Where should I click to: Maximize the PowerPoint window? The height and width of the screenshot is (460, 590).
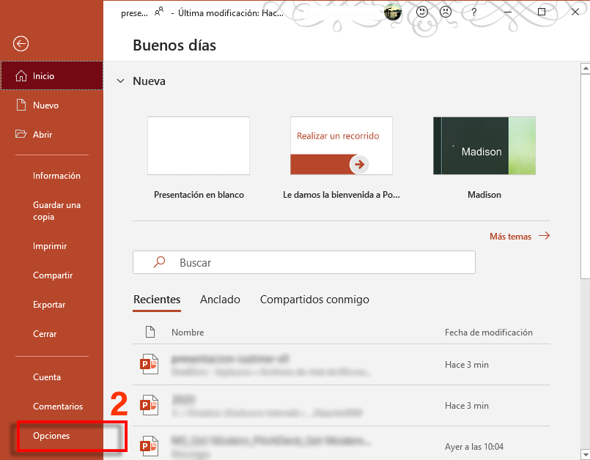[542, 12]
